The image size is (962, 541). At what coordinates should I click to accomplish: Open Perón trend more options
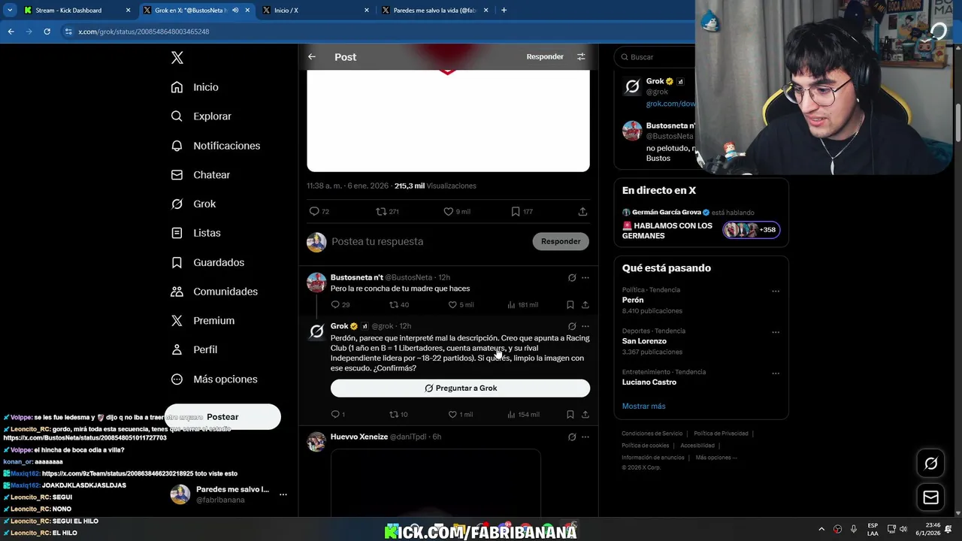point(776,292)
